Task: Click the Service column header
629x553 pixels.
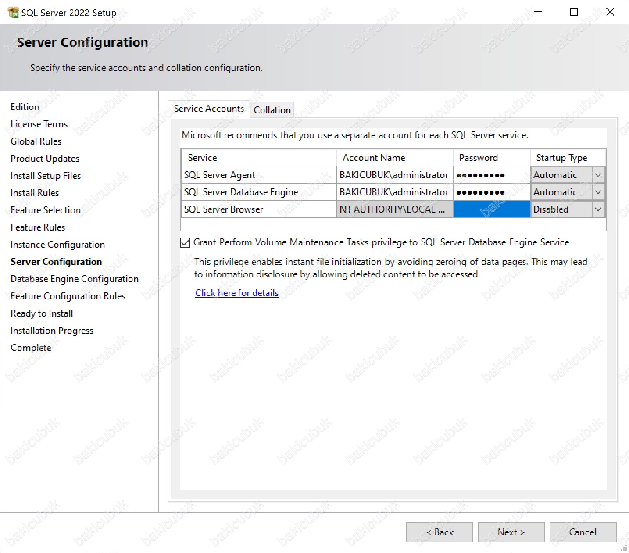Action: pos(259,157)
